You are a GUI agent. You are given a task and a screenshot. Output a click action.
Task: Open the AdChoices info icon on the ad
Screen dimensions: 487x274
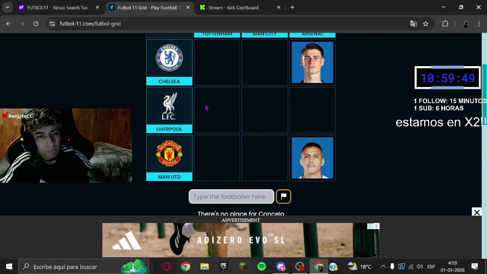(370, 226)
